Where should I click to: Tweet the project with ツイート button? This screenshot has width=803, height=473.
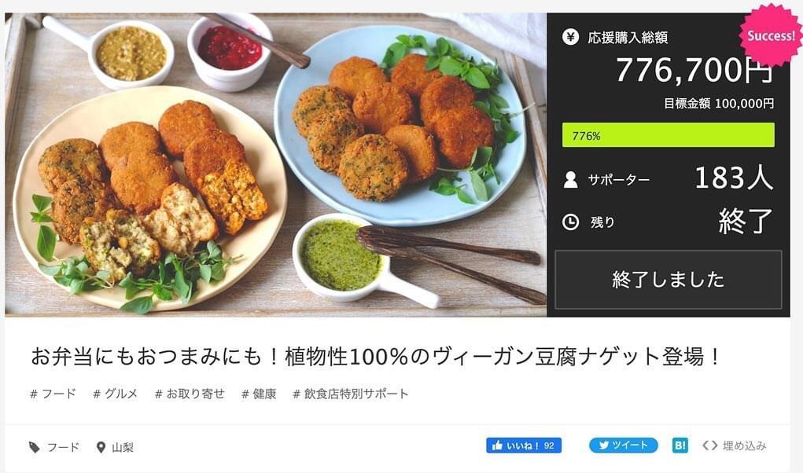click(623, 445)
